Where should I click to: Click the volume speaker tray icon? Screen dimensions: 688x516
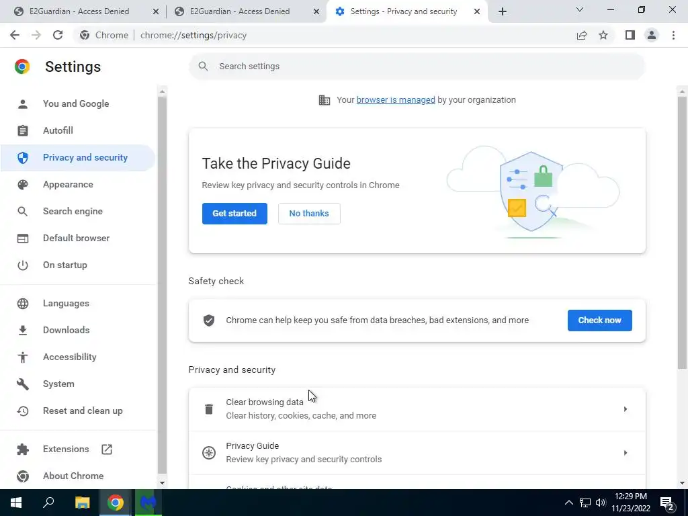coord(601,503)
